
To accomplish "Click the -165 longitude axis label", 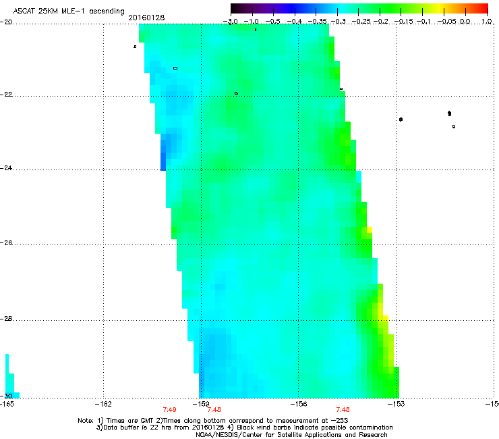I will [7, 405].
